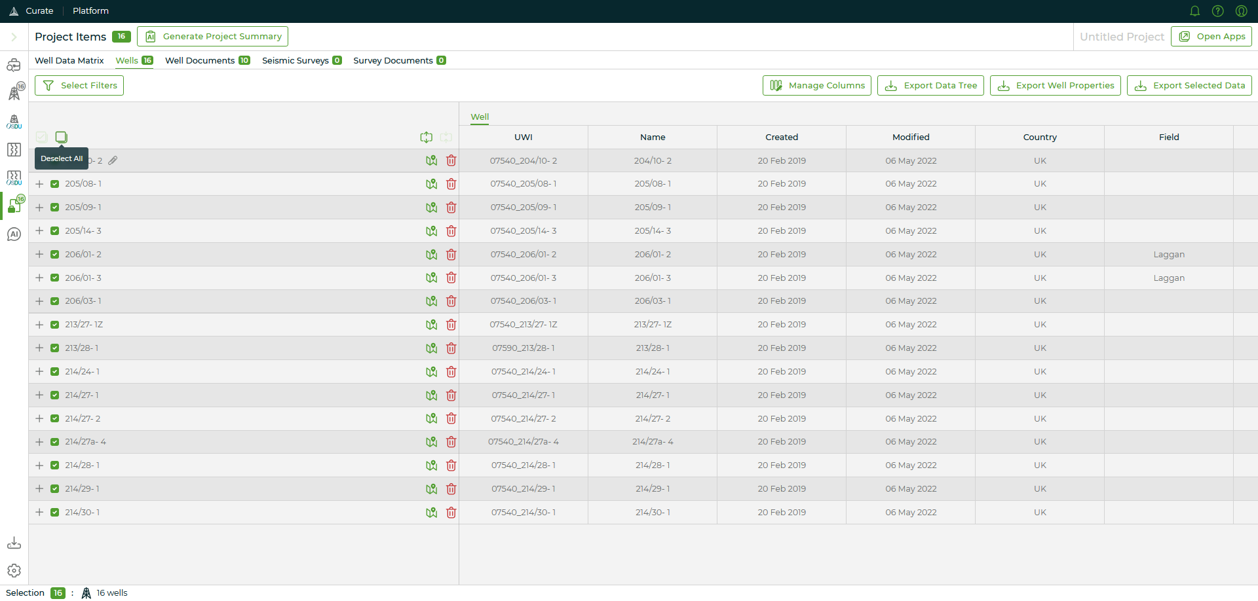Delete well 214/30-1 from project
The height and width of the screenshot is (601, 1258).
(451, 513)
